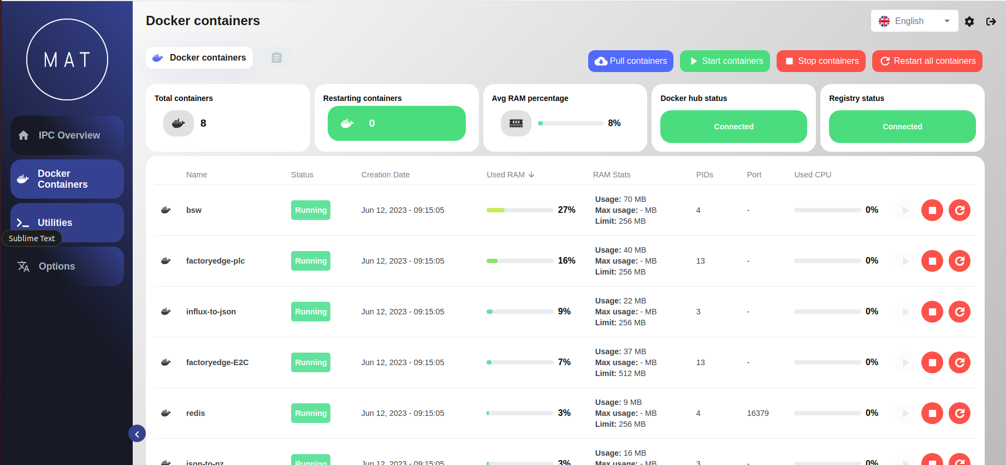Open the clipboard logs tab icon
The image size is (1006, 465).
coord(276,57)
